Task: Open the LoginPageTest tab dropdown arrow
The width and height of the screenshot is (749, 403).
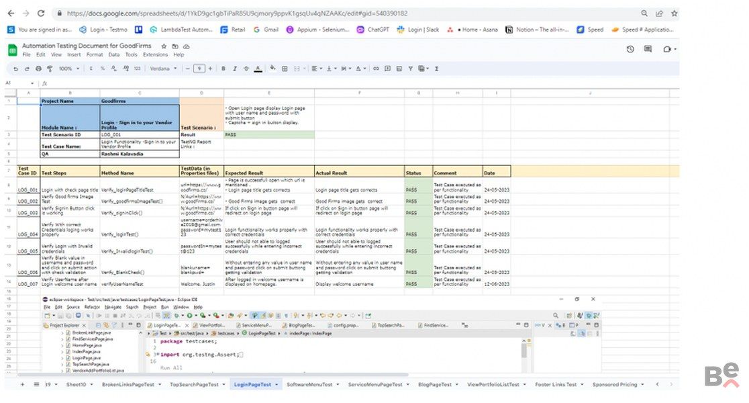Action: point(277,385)
